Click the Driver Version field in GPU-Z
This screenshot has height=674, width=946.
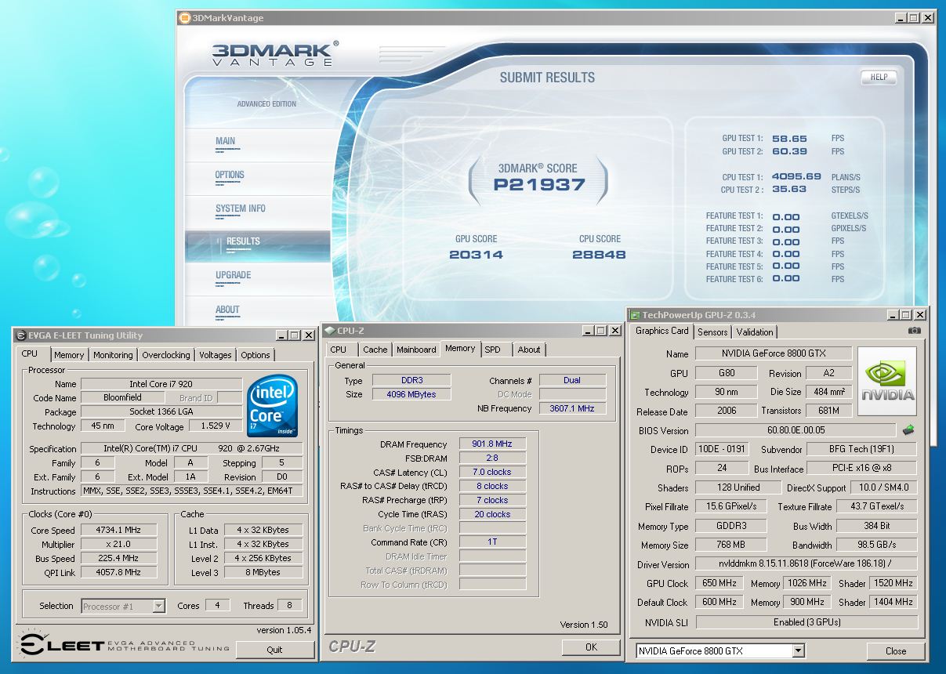[x=806, y=564]
